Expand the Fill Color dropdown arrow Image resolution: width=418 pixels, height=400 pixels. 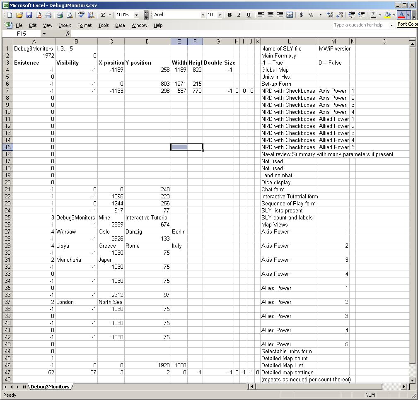(394, 15)
